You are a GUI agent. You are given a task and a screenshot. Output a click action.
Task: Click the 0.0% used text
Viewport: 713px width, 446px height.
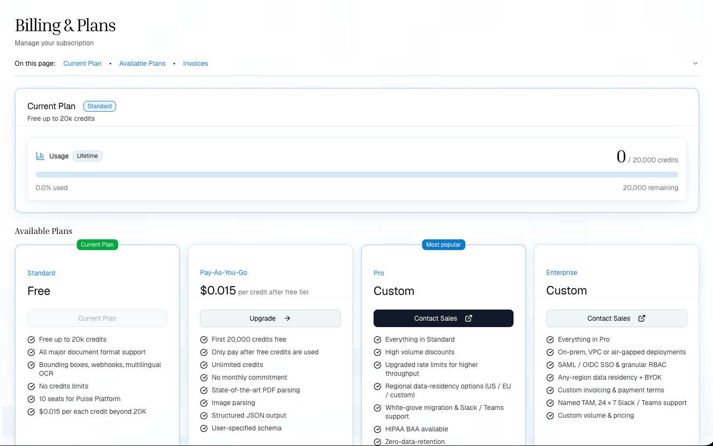52,188
